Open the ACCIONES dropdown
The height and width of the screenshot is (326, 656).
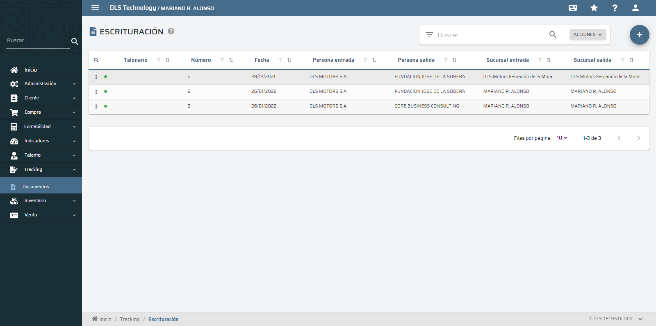coord(588,35)
